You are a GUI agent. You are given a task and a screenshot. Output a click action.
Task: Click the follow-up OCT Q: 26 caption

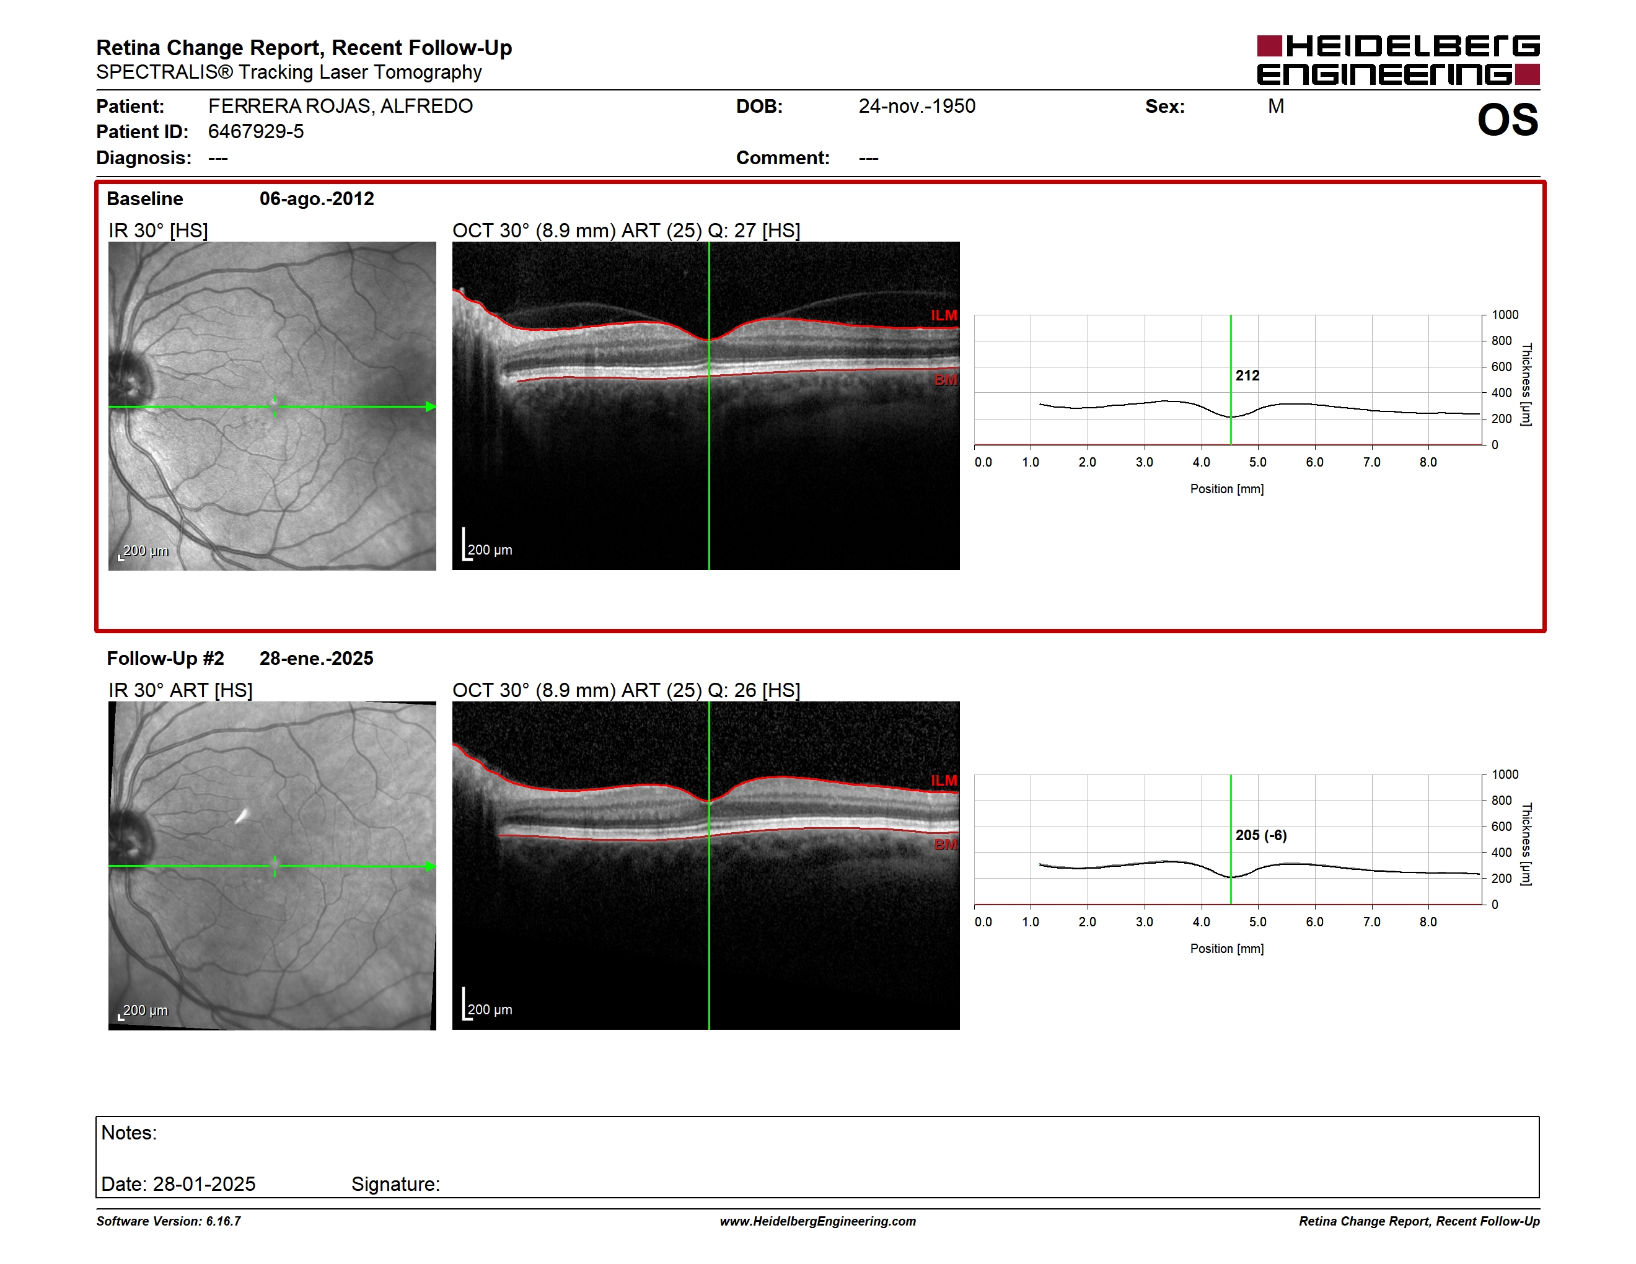point(627,690)
